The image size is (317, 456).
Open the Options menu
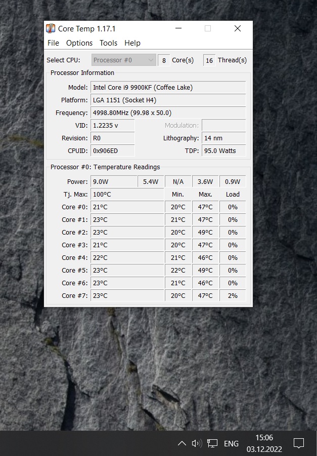click(x=79, y=43)
